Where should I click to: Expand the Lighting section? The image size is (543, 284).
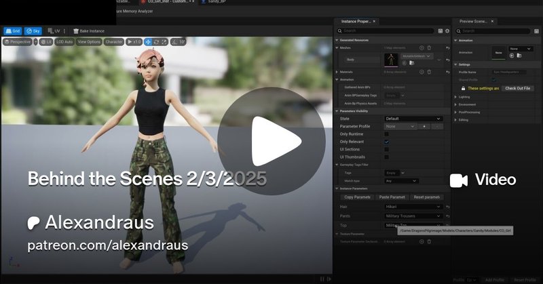coord(455,97)
